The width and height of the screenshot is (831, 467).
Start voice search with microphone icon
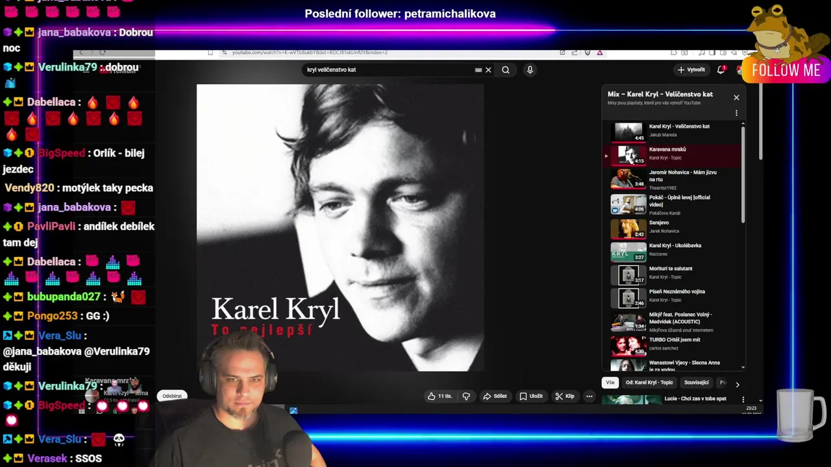tap(530, 70)
